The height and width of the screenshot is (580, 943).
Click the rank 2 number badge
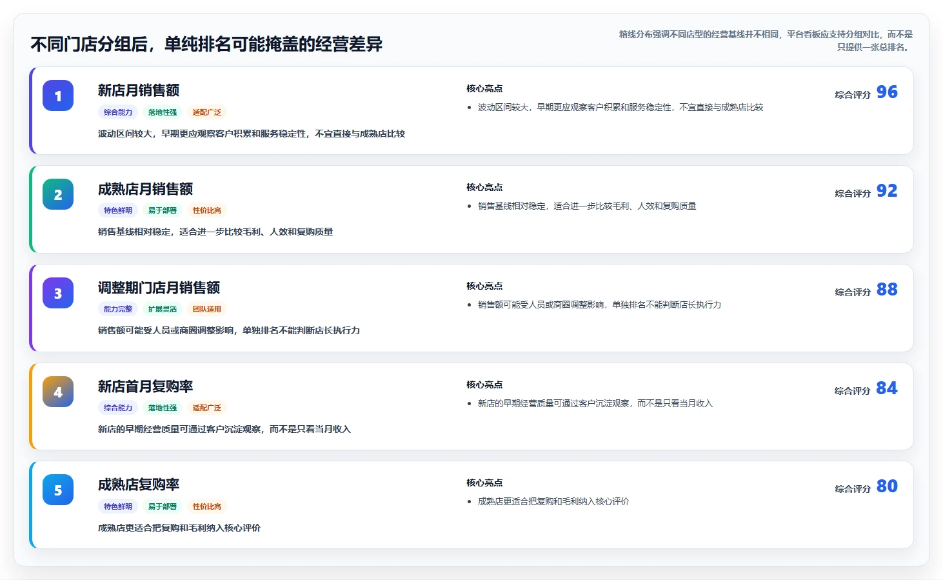(x=58, y=194)
